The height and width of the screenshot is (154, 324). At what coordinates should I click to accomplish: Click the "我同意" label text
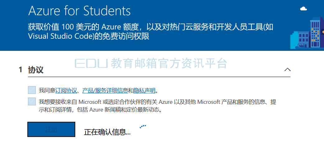coord(47,90)
